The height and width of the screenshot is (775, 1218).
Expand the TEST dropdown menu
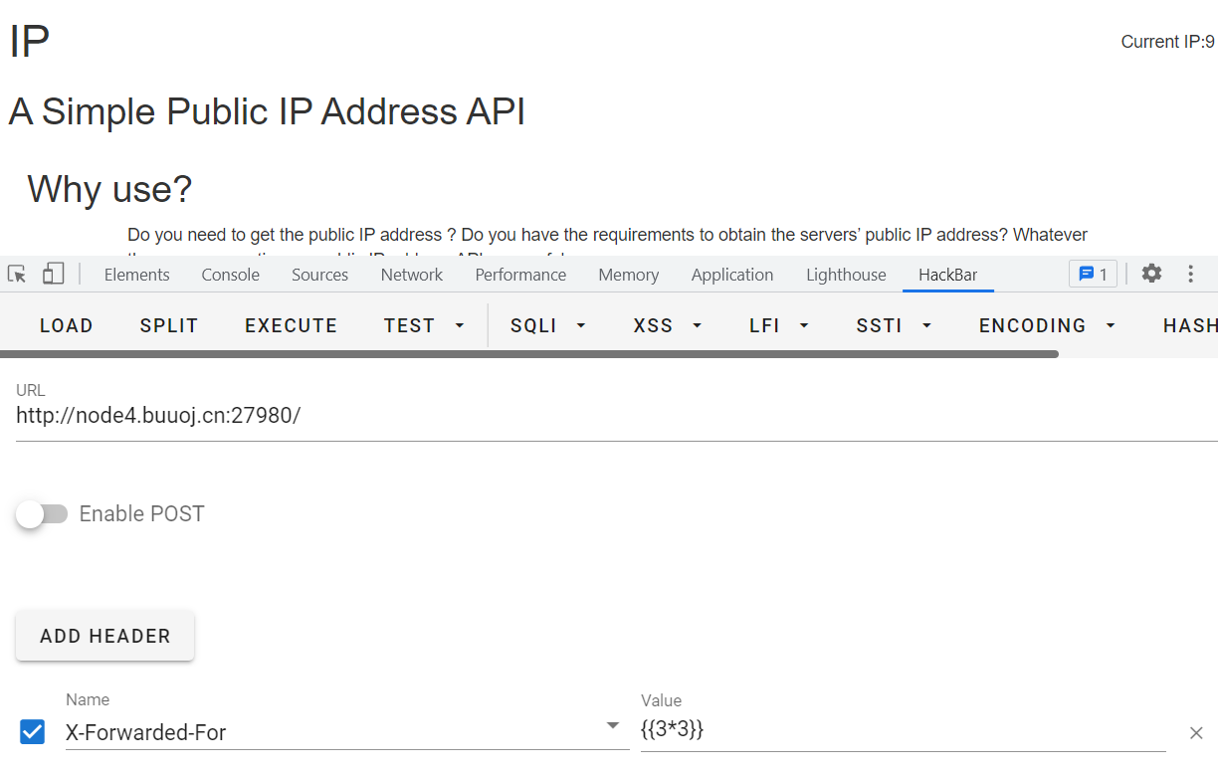click(x=425, y=325)
